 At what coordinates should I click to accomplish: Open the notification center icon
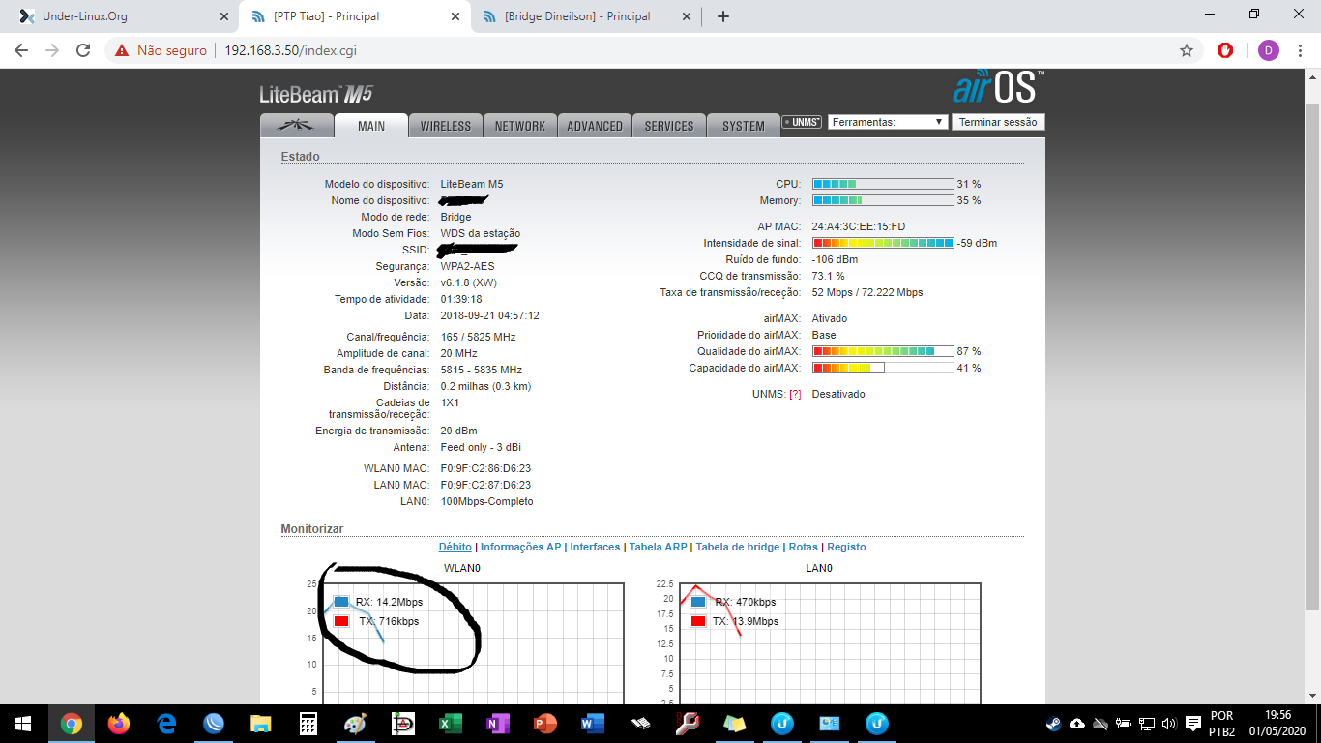click(x=1193, y=724)
